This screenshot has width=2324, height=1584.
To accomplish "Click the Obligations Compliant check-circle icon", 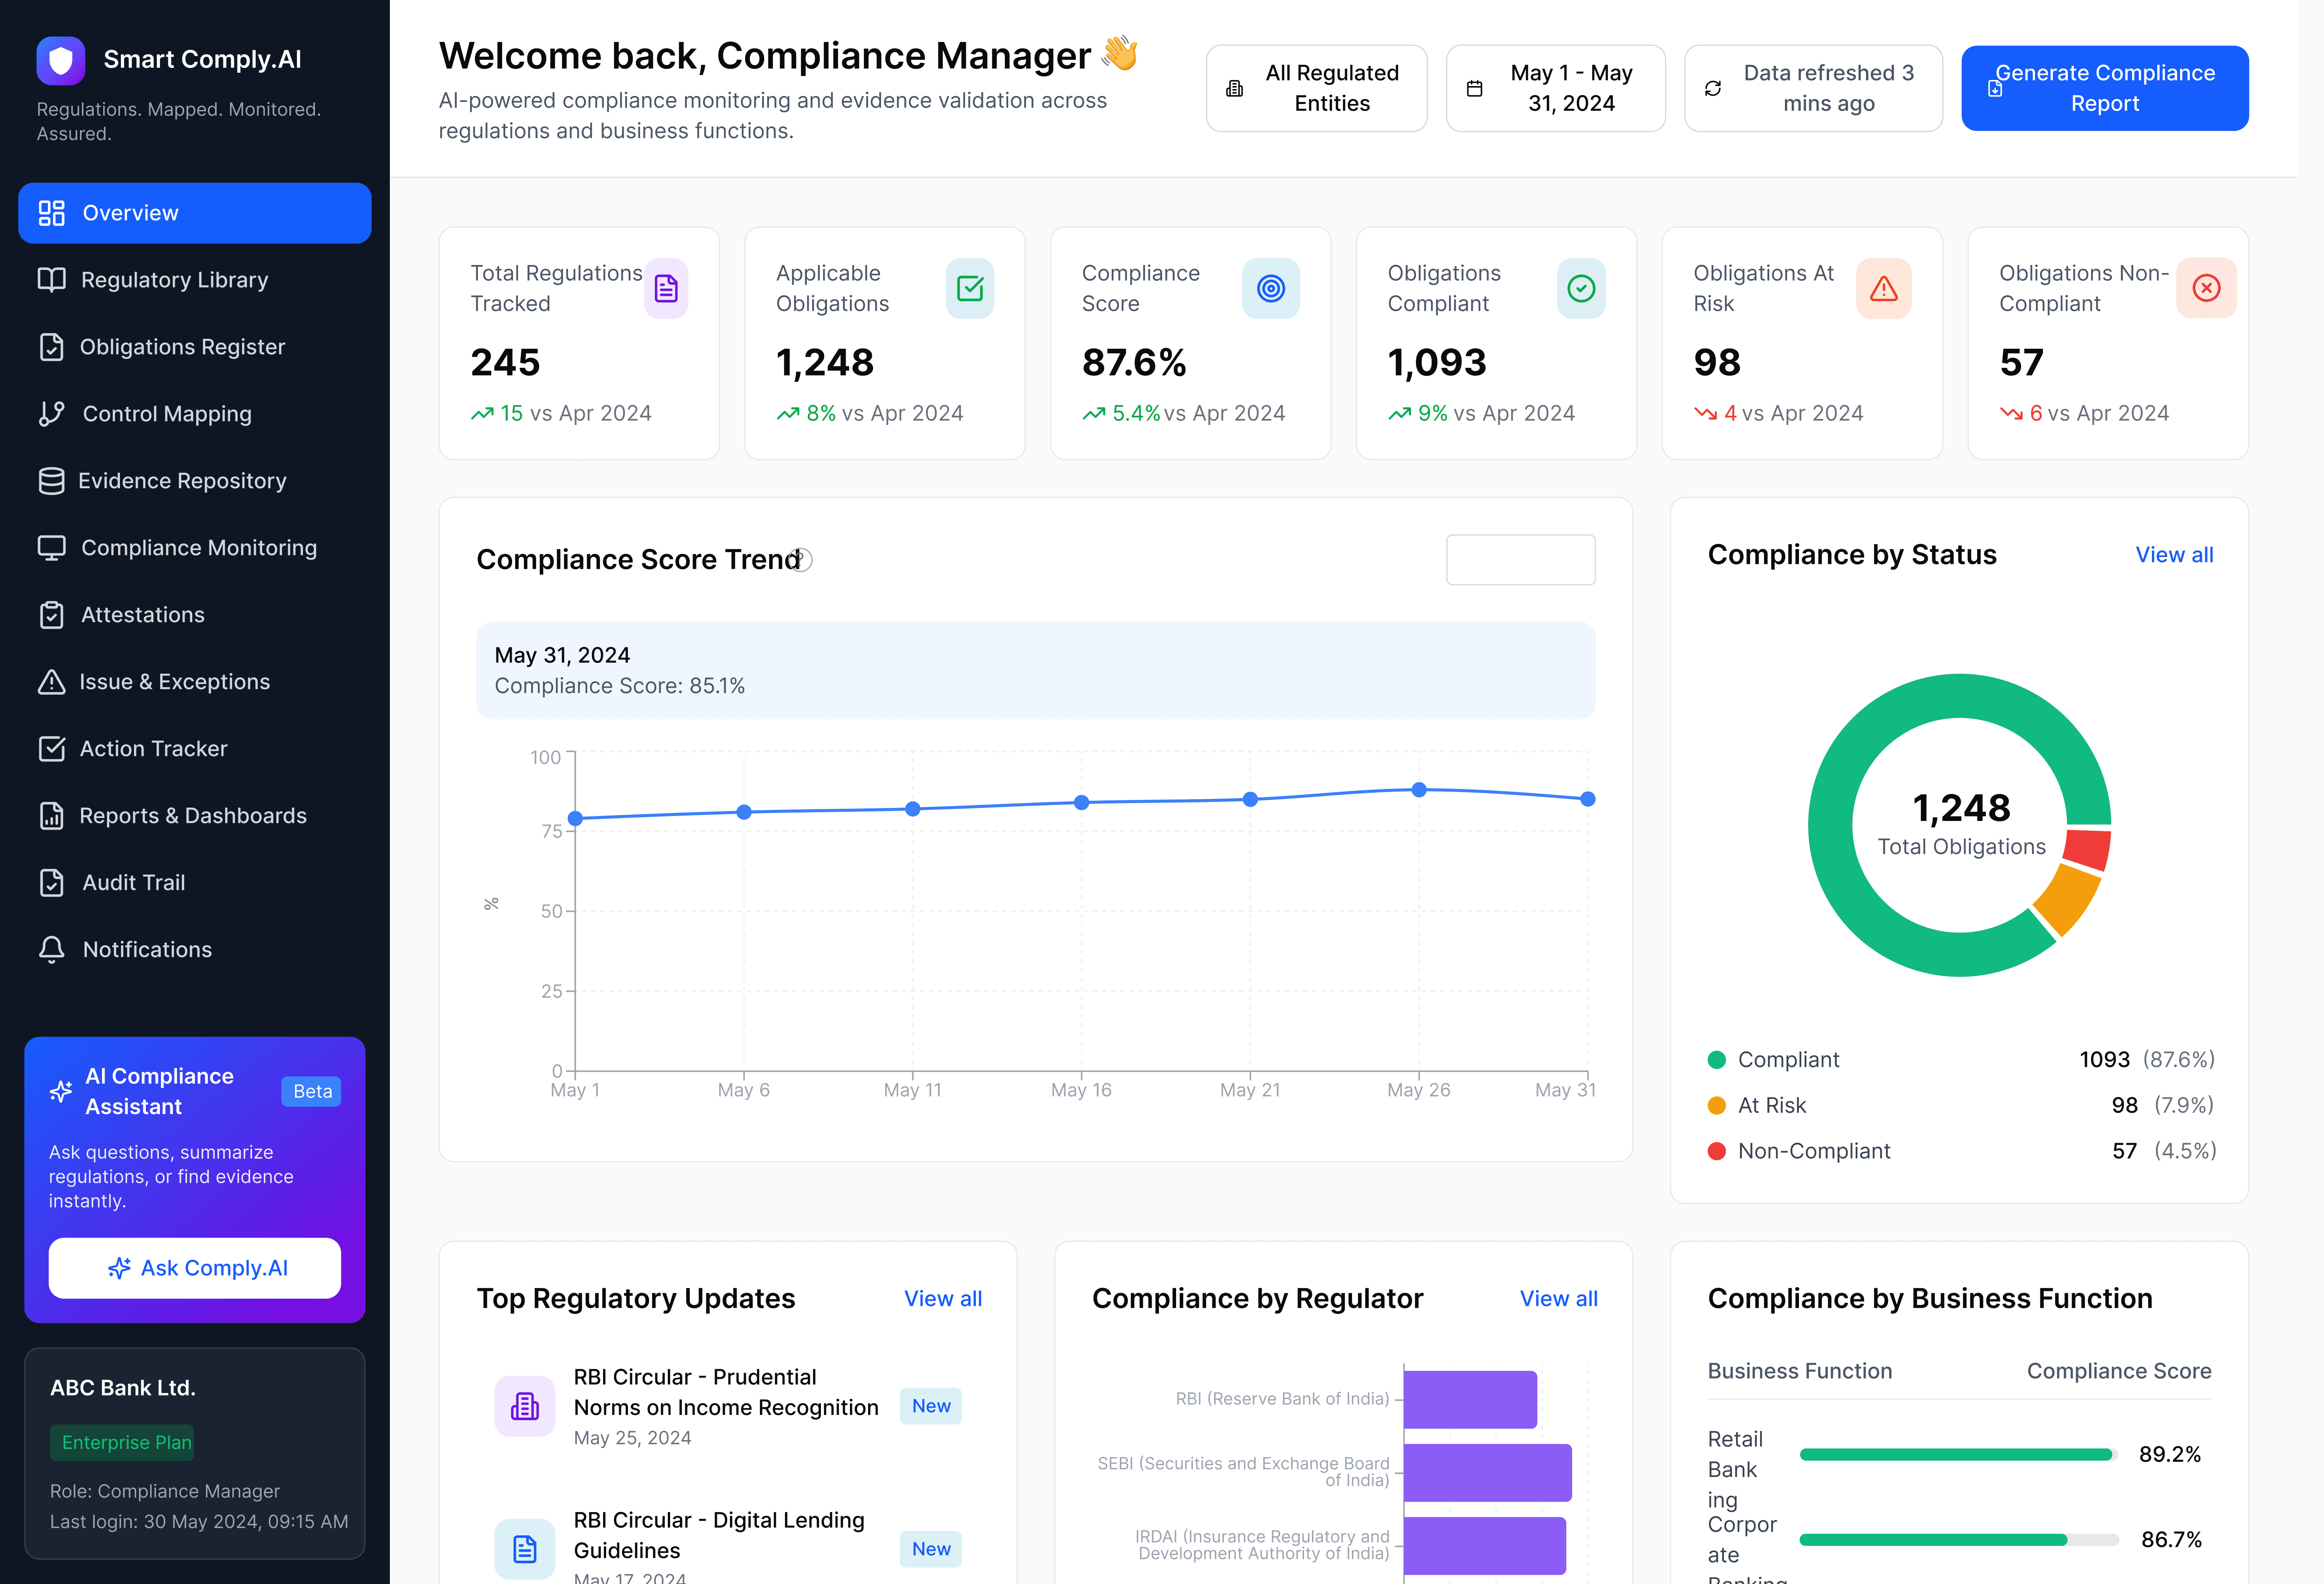I will pos(1581,289).
